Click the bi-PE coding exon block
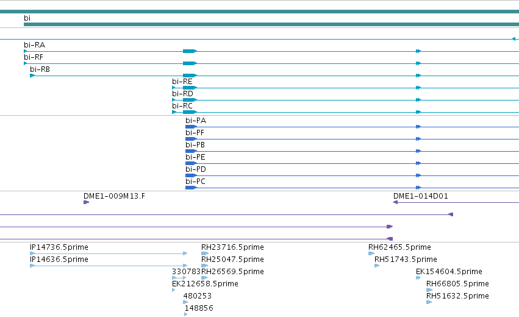This screenshot has width=519, height=318. pos(191,163)
